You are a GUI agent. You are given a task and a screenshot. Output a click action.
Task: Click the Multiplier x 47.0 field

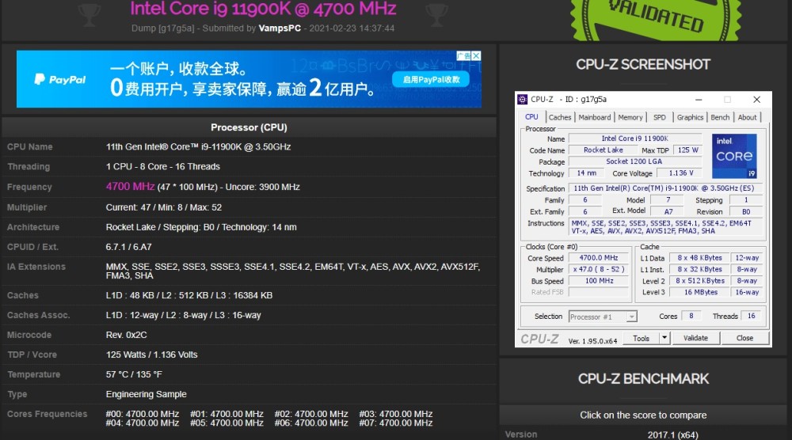point(599,269)
